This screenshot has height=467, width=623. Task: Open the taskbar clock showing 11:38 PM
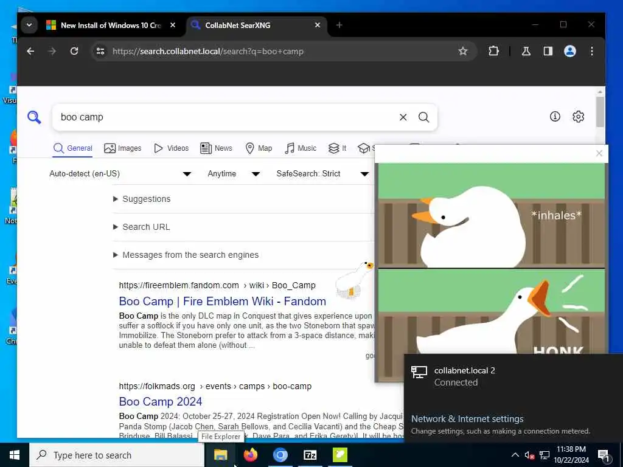click(x=571, y=455)
